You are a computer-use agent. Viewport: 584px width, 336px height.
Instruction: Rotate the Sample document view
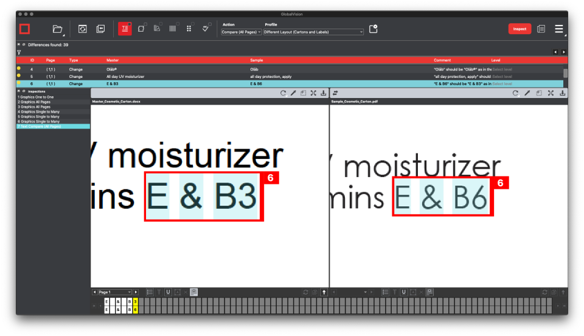pos(515,93)
